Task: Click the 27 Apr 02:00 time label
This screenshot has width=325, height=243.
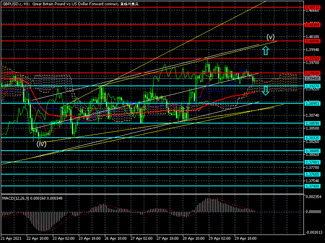Action: coord(141,239)
